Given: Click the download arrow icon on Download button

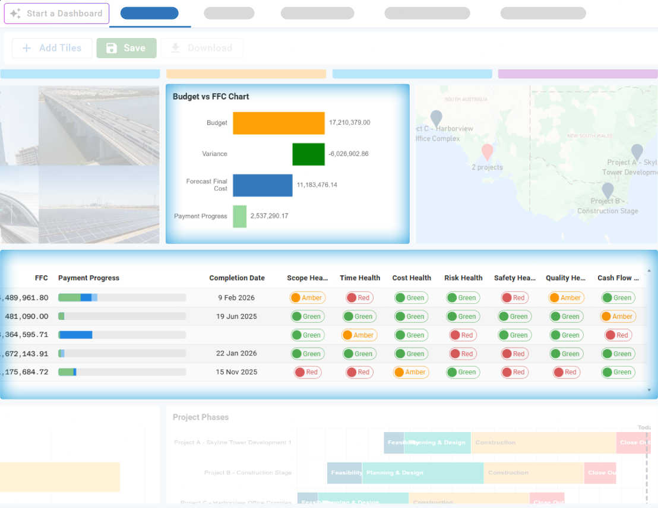Looking at the screenshot, I should click(175, 48).
